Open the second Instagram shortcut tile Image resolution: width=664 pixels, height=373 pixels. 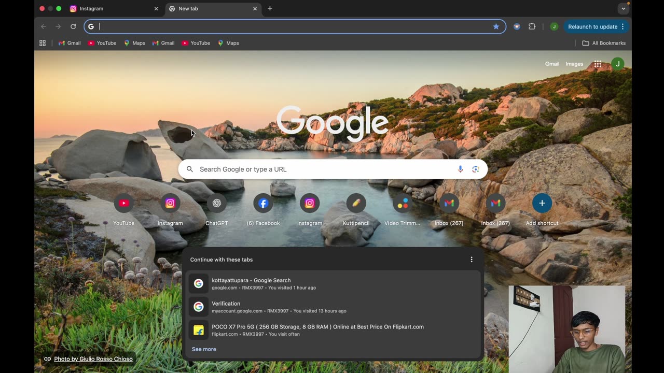click(x=310, y=210)
